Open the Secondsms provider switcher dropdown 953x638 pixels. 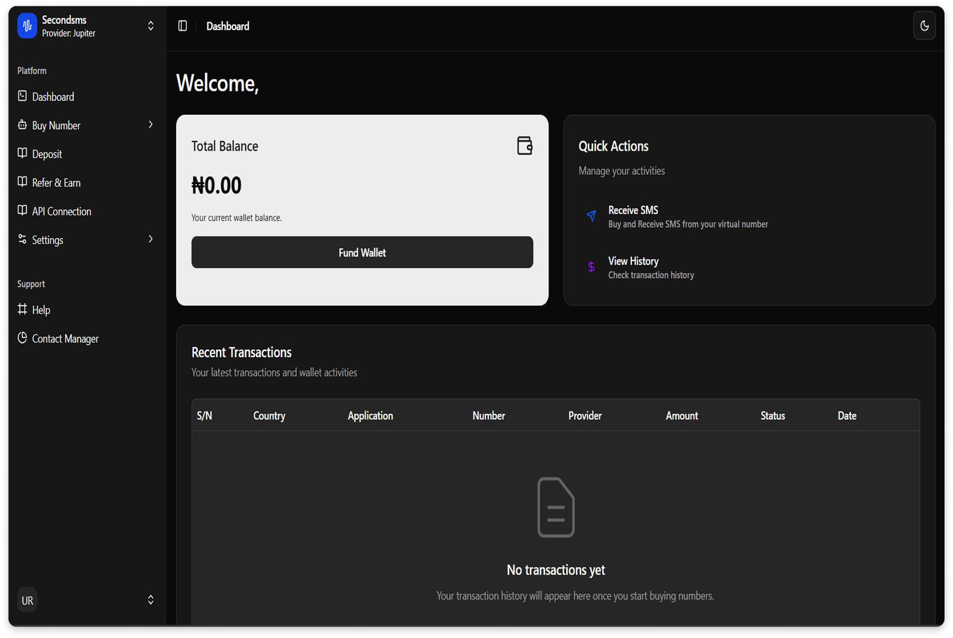(150, 26)
